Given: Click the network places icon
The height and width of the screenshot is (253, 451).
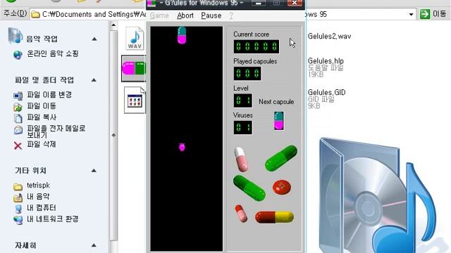Looking at the screenshot, I should click(x=18, y=220).
